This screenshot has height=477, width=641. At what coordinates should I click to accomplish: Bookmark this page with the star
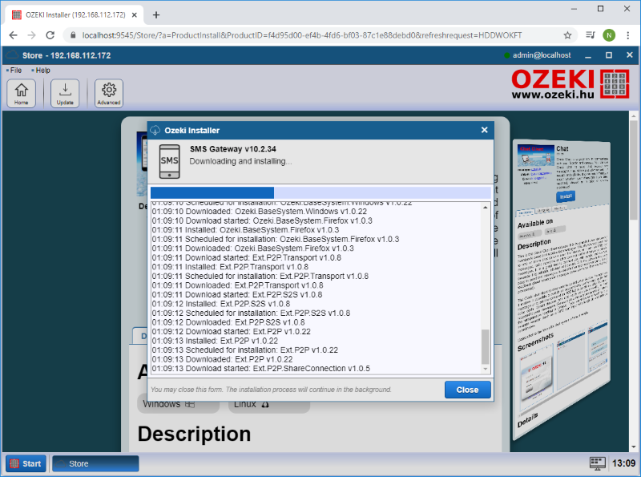coord(567,35)
